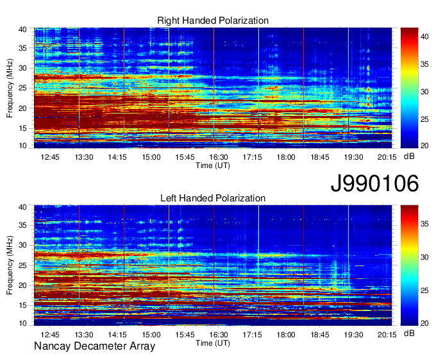
Task: Click the left-handed spectrogram plot area
Action: pos(213,265)
